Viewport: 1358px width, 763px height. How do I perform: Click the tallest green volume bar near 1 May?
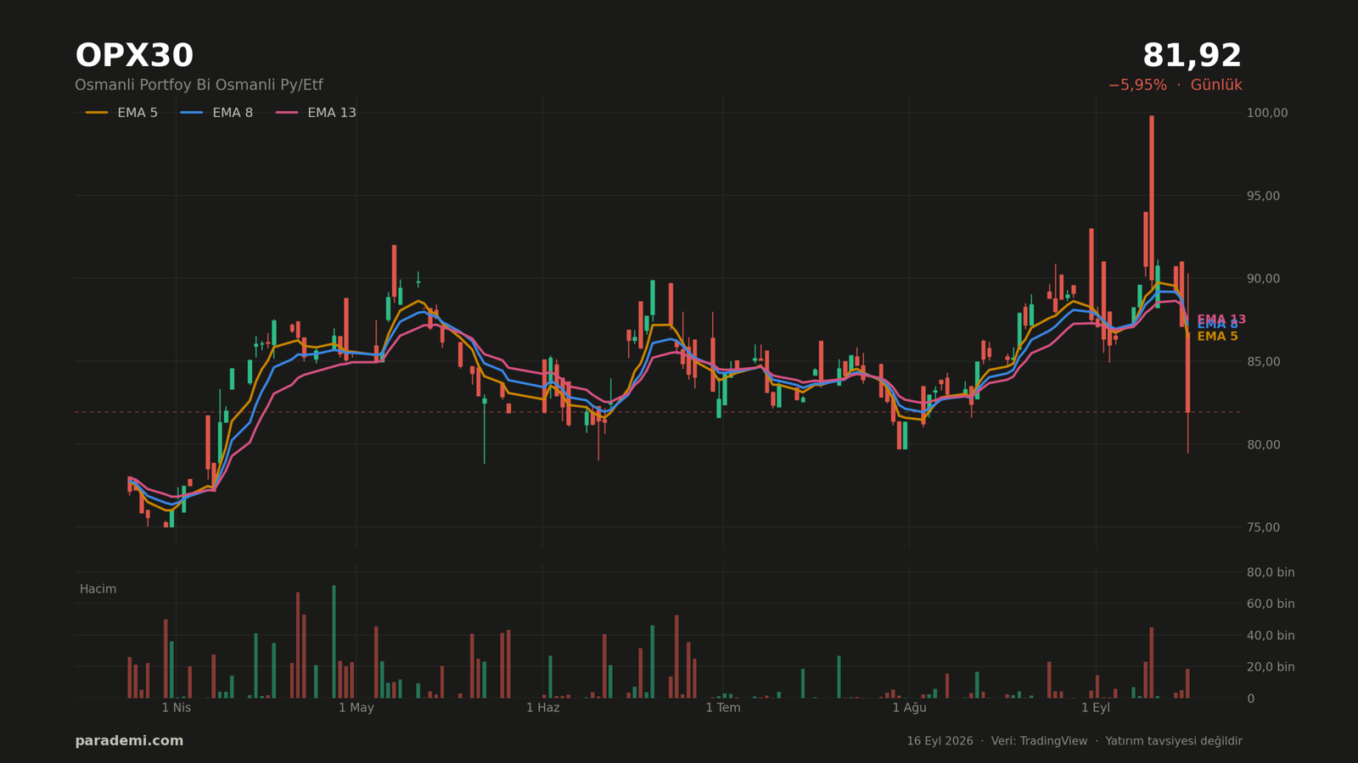[x=334, y=642]
